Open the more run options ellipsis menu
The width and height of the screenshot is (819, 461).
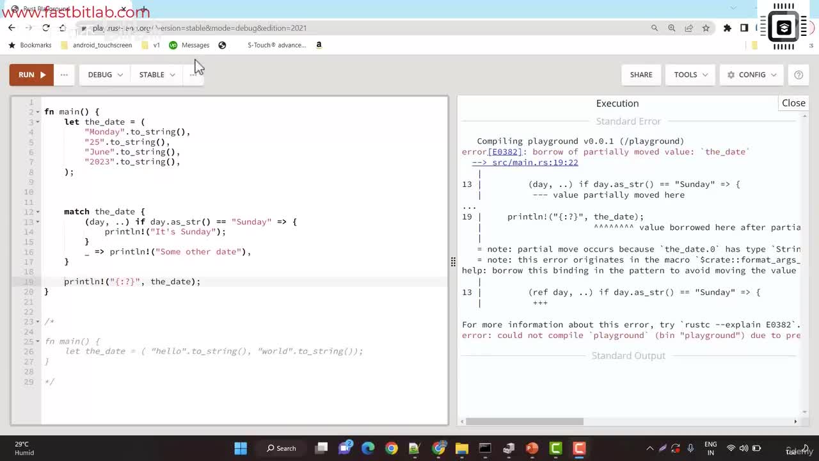(x=64, y=74)
